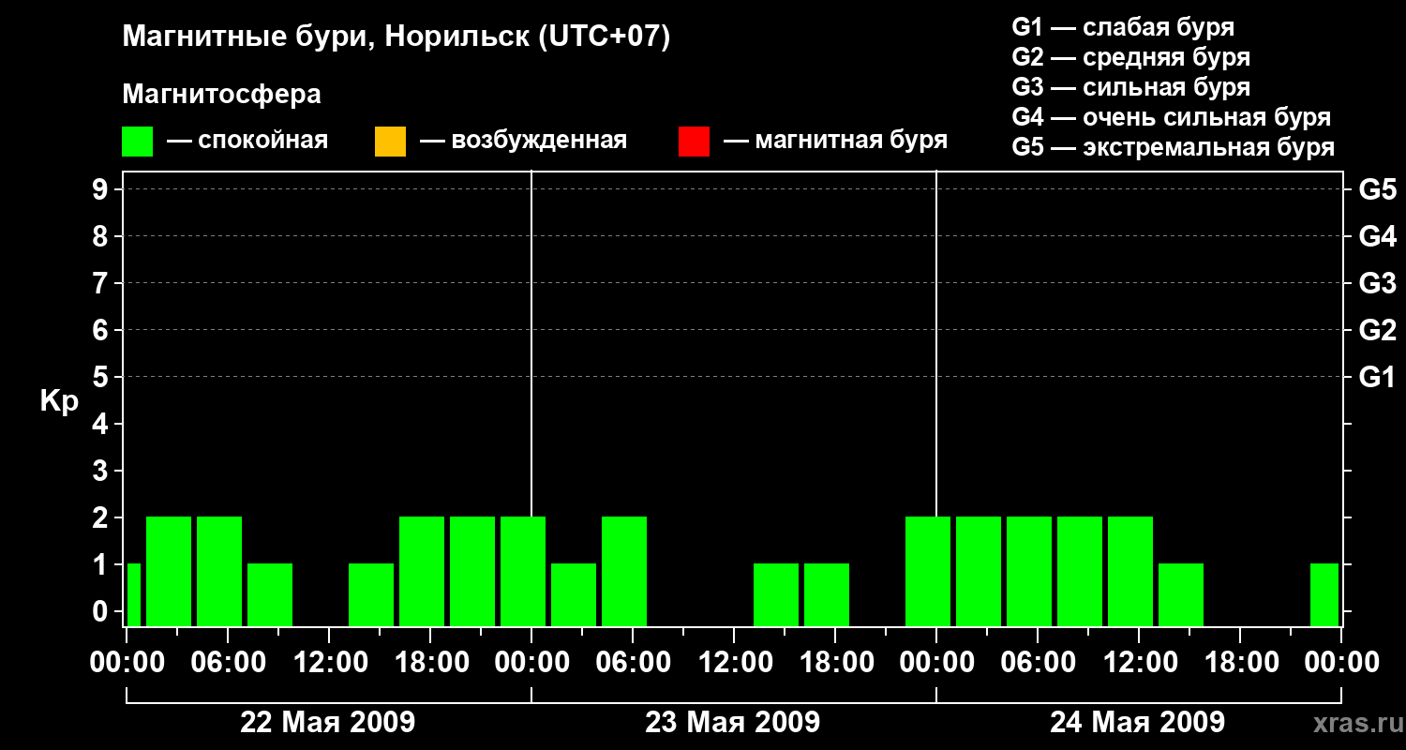This screenshot has width=1406, height=750.
Task: Click the last Kp 1 bar on 24 May
Action: coord(1324,594)
